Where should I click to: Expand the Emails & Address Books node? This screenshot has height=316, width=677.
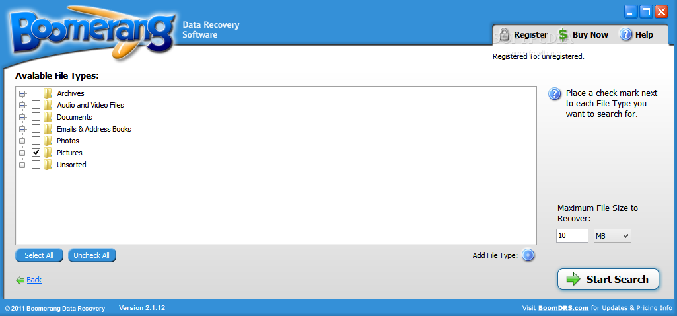pos(22,129)
